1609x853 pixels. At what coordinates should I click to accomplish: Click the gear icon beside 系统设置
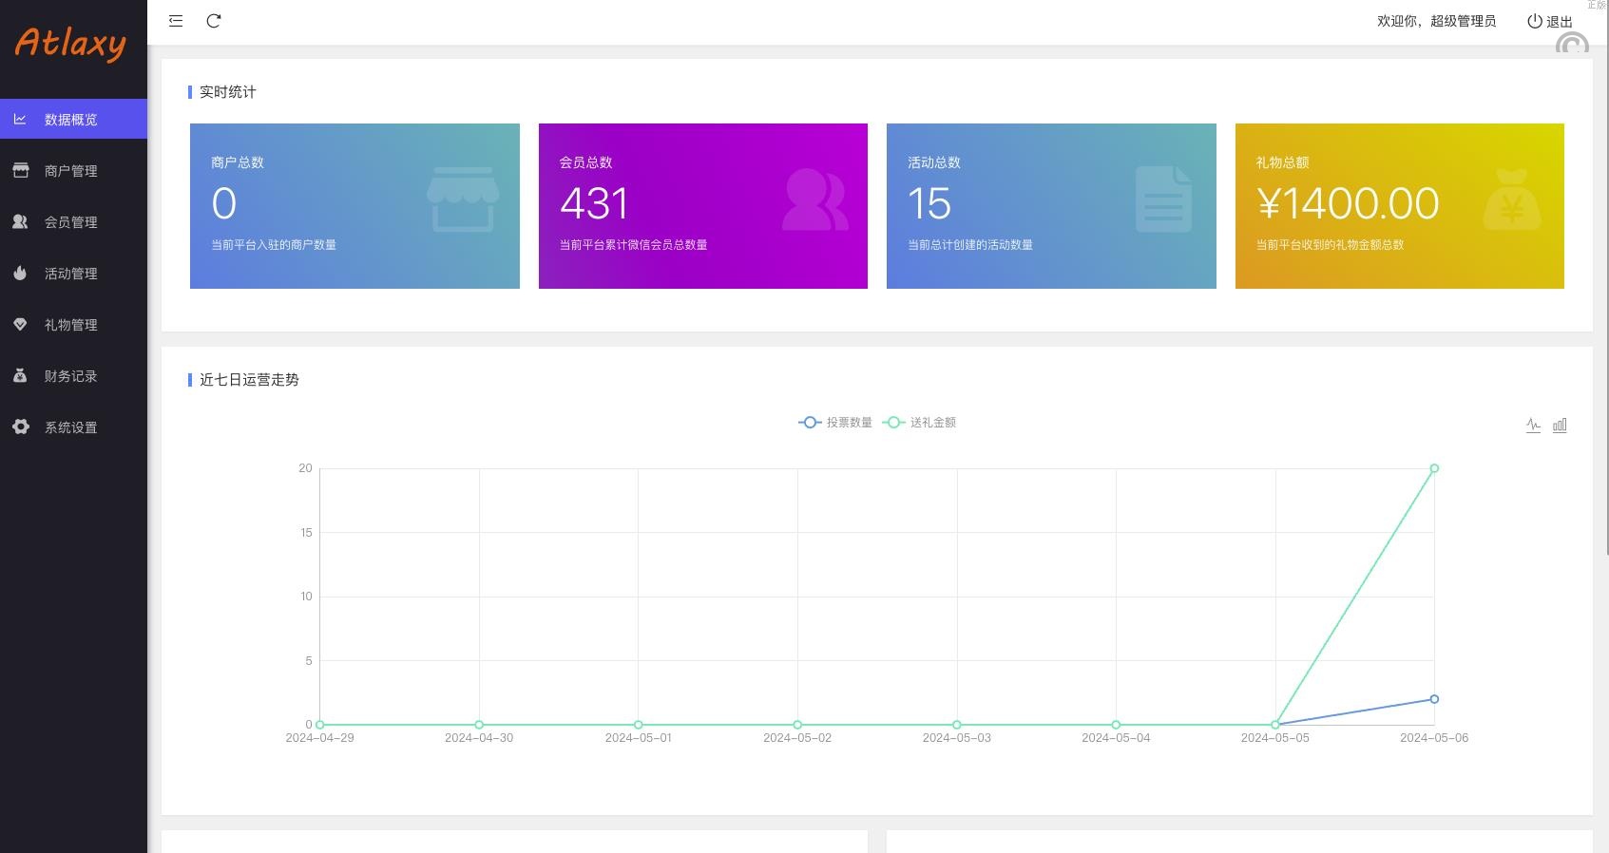point(20,427)
